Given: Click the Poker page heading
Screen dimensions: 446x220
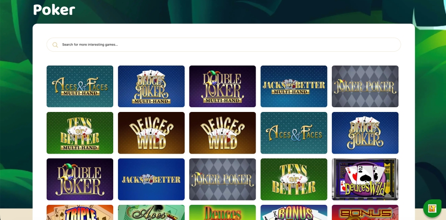Looking at the screenshot, I should point(54,10).
